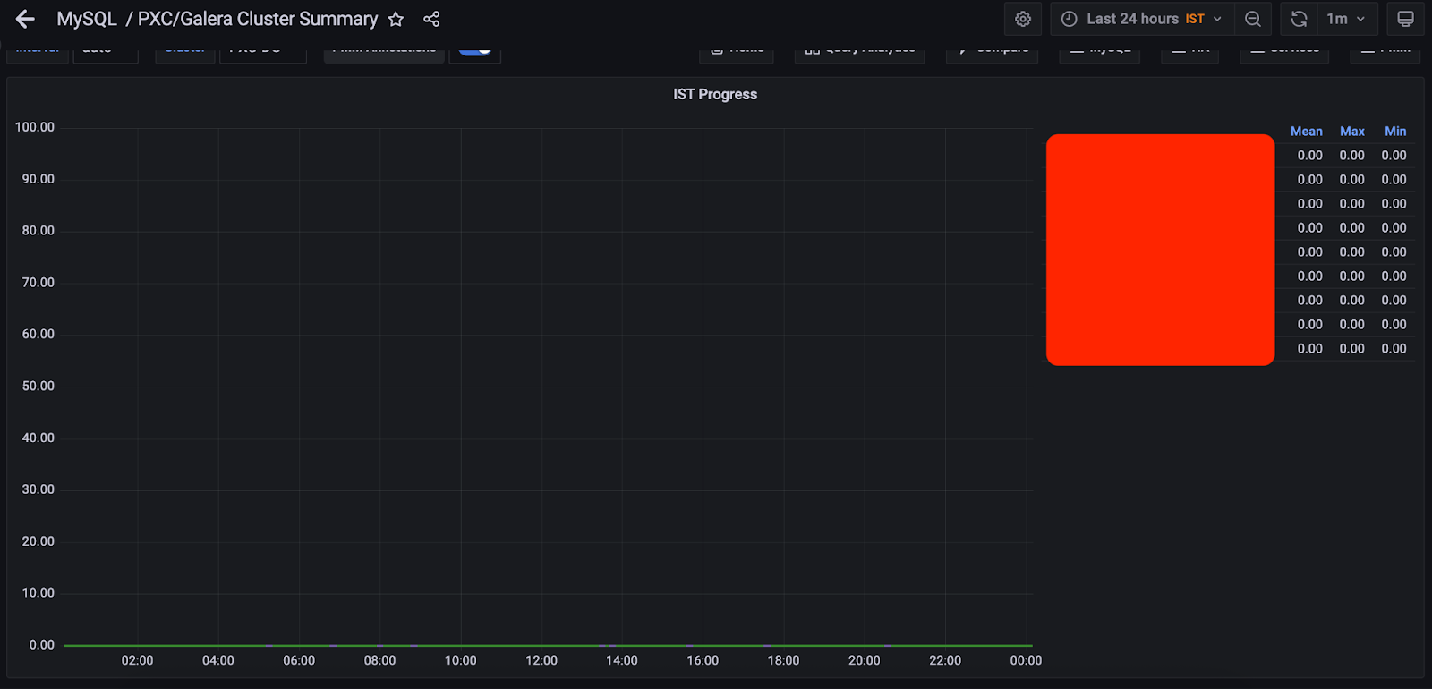Click the 100.00 y-axis label
Screen dimensions: 1432x689
click(35, 127)
